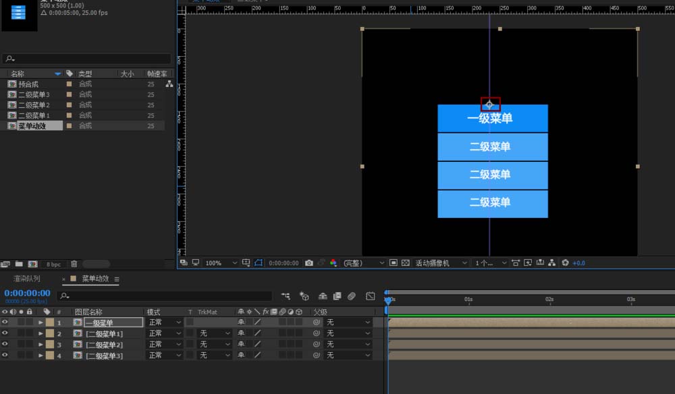This screenshot has width=675, height=394.
Task: Toggle the fast previews icon
Action: click(x=528, y=263)
